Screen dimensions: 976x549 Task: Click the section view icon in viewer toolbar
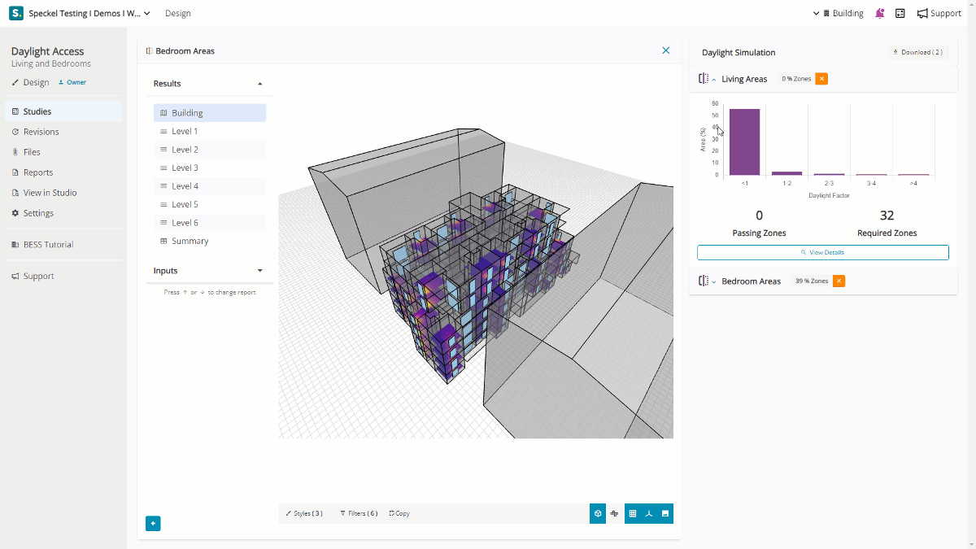pyautogui.click(x=614, y=513)
